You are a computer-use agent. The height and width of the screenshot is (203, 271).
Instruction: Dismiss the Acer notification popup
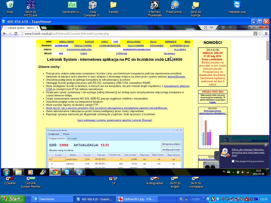(x=266, y=145)
